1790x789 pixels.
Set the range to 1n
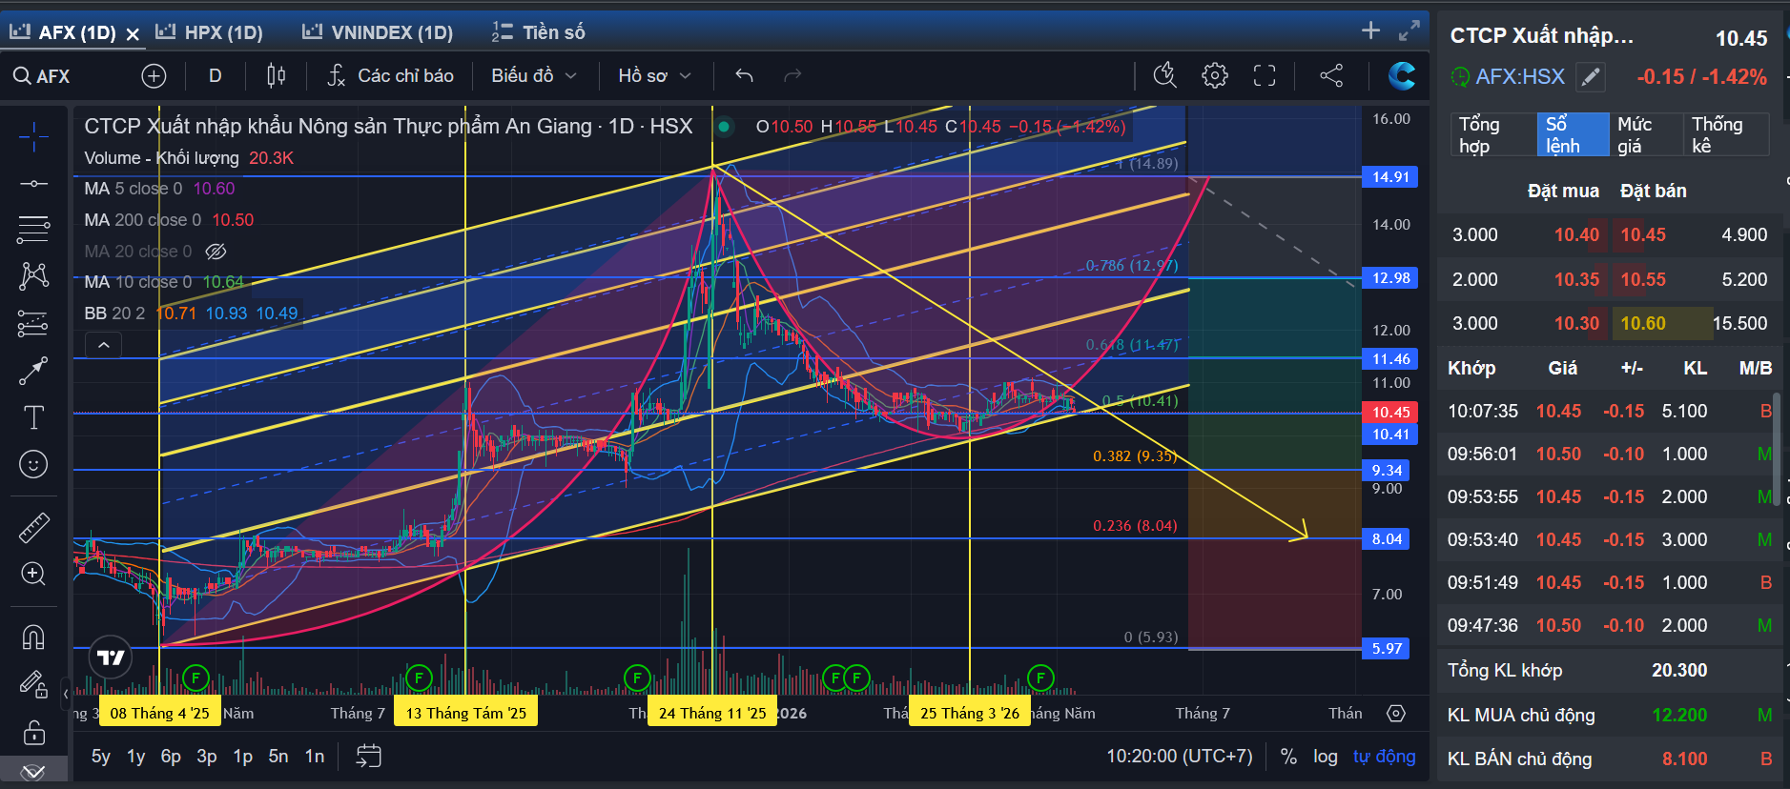315,757
